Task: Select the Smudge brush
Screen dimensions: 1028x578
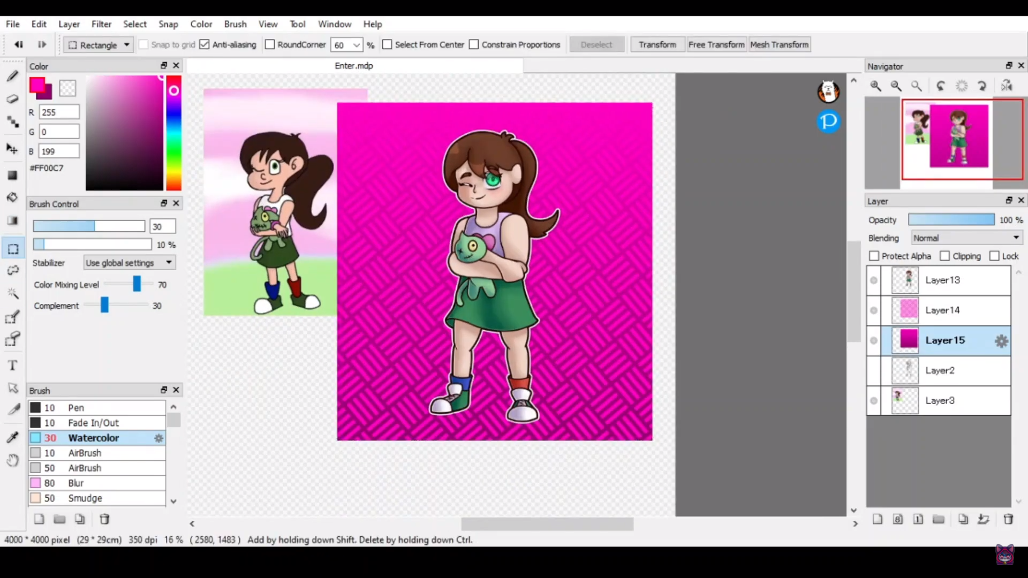Action: click(97, 498)
